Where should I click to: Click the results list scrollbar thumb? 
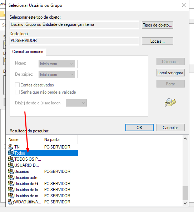[x=185, y=193]
